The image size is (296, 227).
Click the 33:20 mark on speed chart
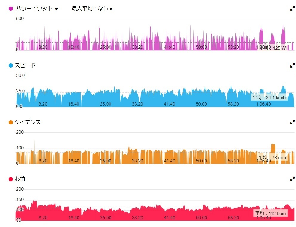[x=138, y=104]
